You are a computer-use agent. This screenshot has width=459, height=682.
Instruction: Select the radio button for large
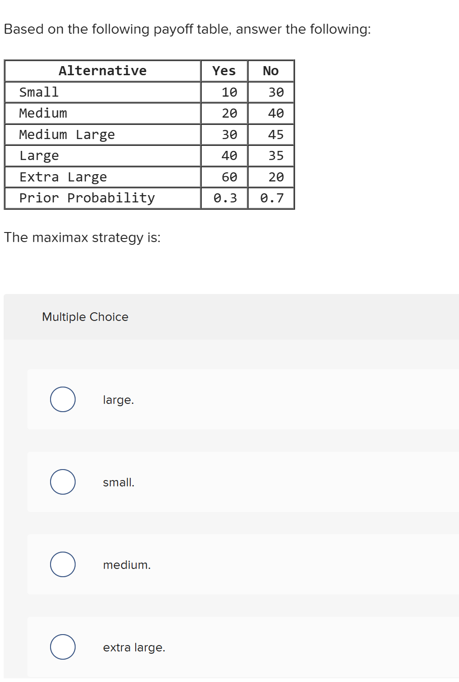62,400
